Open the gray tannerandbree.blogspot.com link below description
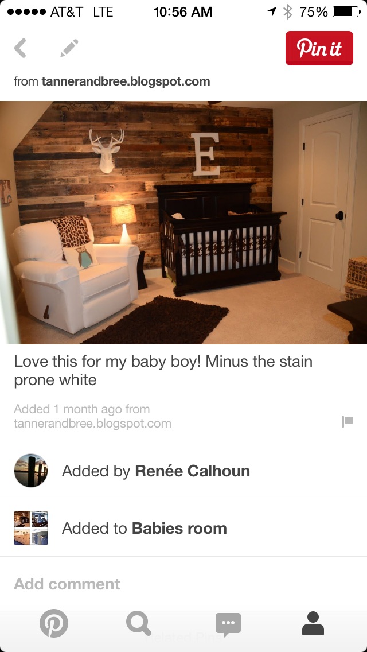Viewport: 367px width, 652px height. 92,424
